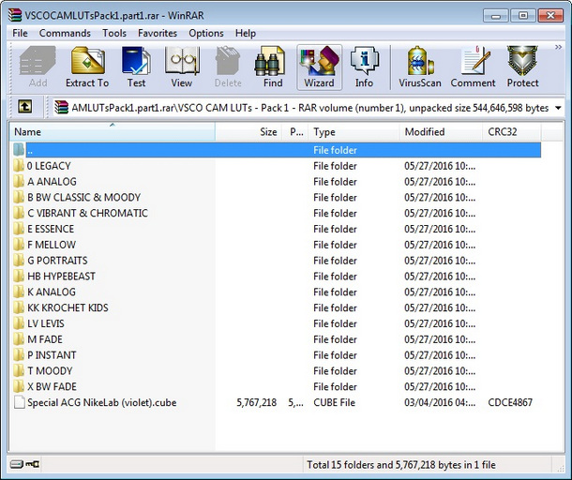Maximize the WinRAR window

522,16
